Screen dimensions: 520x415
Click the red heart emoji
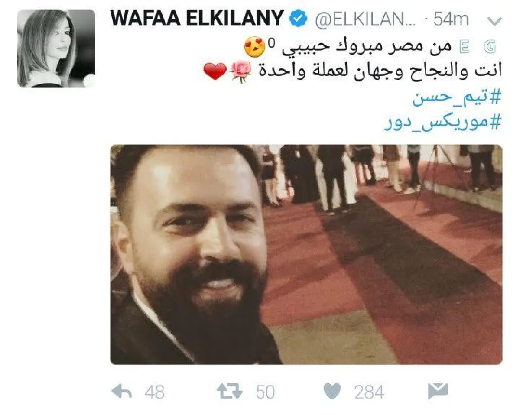[x=215, y=71]
